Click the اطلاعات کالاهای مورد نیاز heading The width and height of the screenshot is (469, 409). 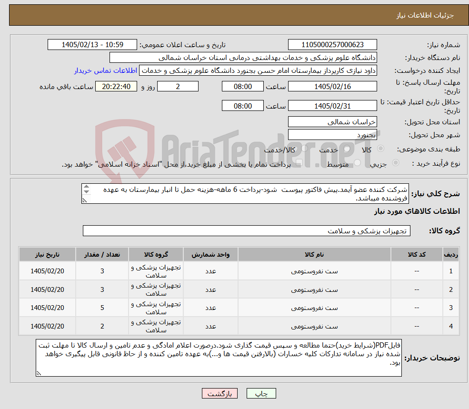click(x=417, y=211)
